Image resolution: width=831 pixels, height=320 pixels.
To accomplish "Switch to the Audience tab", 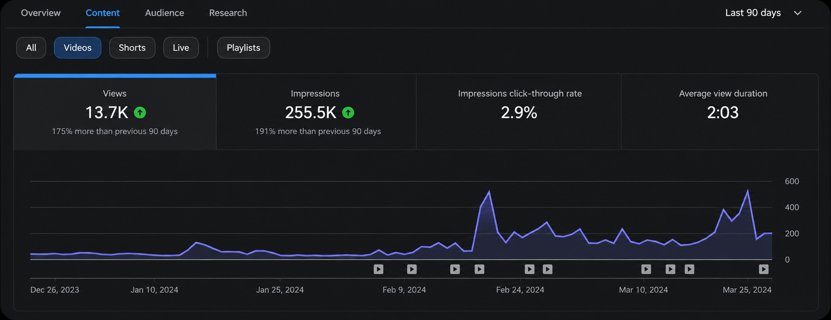I will pyautogui.click(x=165, y=13).
